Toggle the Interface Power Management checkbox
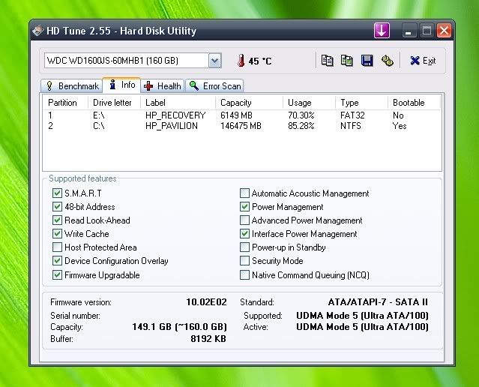479x387 pixels. 244,233
